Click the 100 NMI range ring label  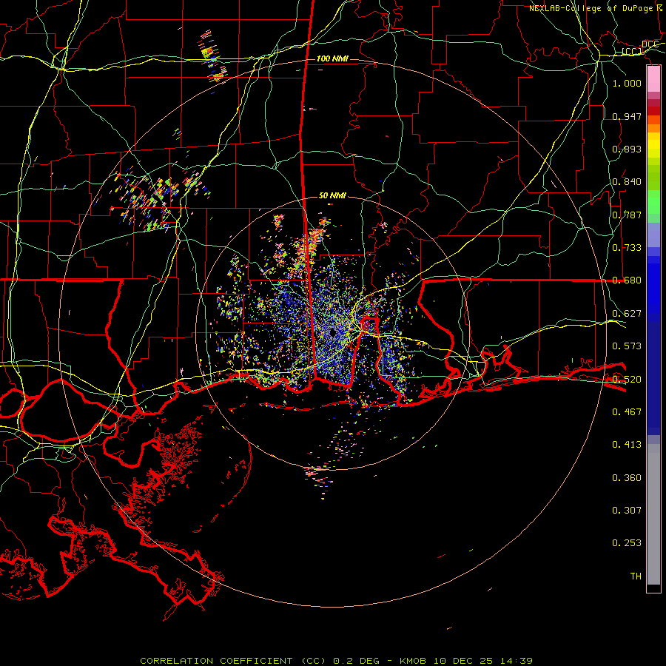(332, 58)
